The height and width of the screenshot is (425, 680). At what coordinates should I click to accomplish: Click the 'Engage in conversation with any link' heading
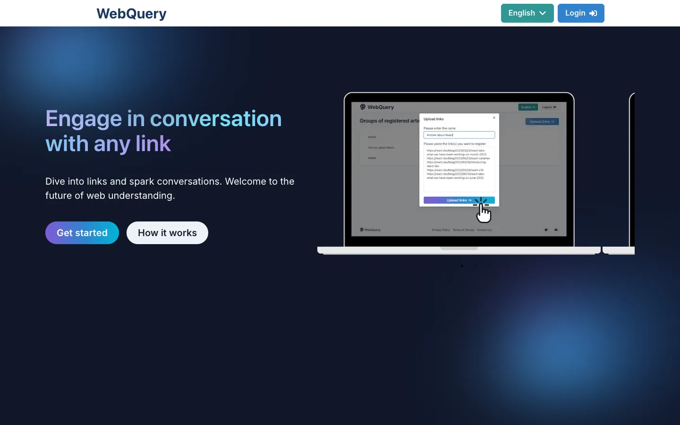click(x=163, y=131)
